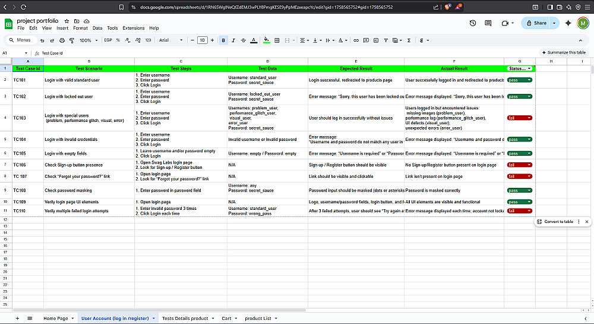The height and width of the screenshot is (324, 594).
Task: Open Status dropdown for TC101 pass
Action: click(519, 80)
